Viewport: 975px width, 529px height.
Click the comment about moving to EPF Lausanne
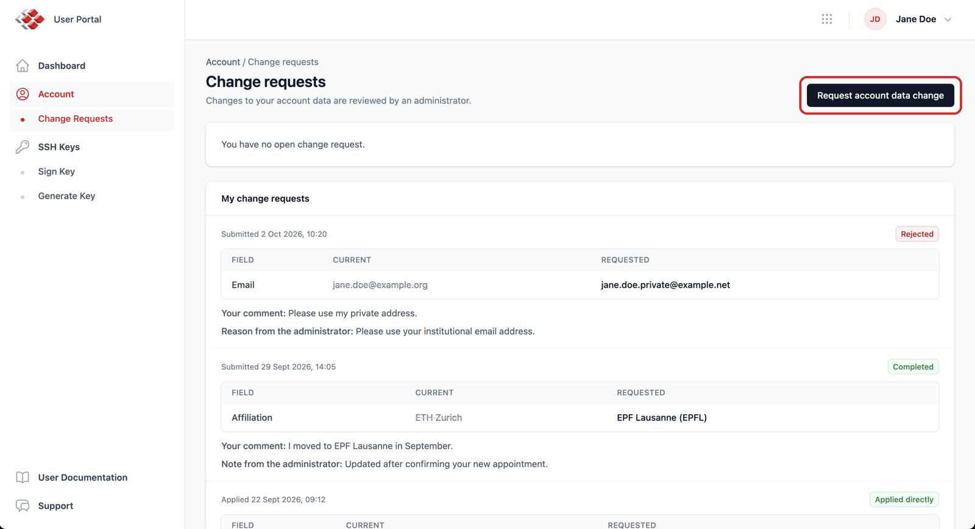click(x=370, y=446)
